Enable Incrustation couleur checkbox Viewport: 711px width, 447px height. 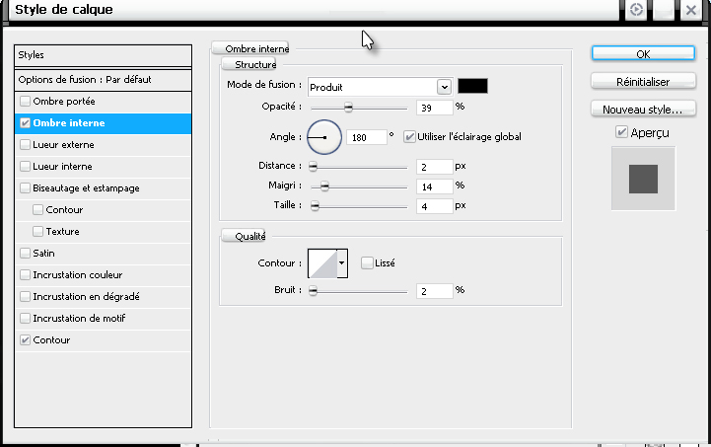coord(25,275)
